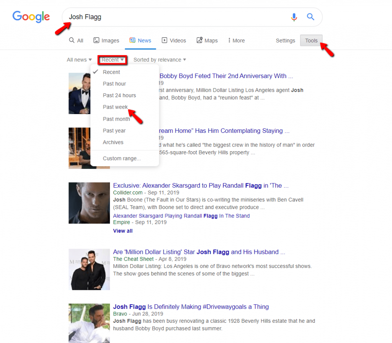Click the Bravo source name
This screenshot has width=392, height=343.
(120, 314)
